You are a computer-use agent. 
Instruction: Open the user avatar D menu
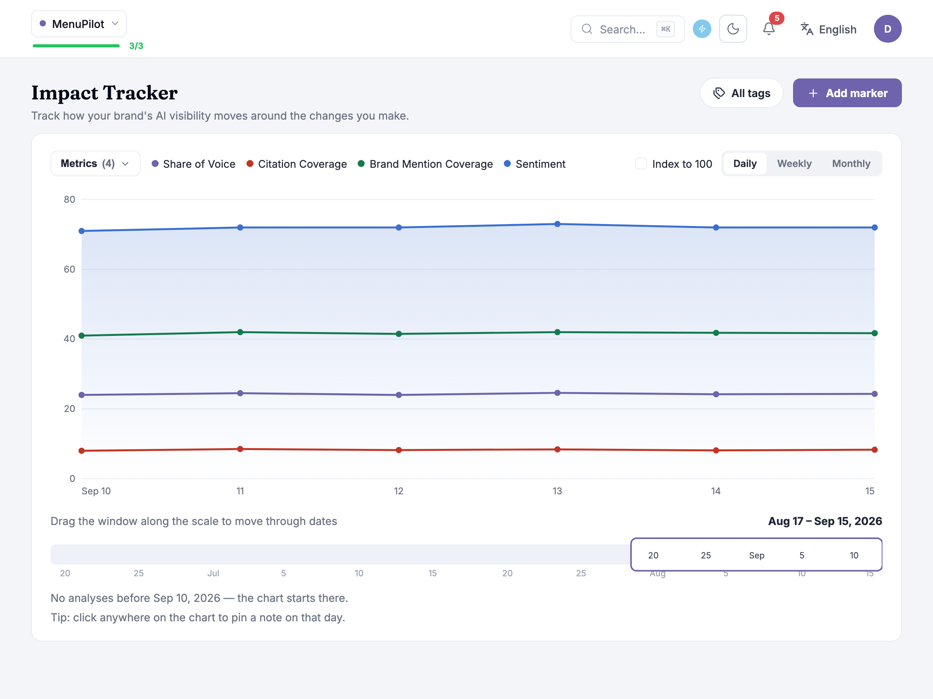888,29
